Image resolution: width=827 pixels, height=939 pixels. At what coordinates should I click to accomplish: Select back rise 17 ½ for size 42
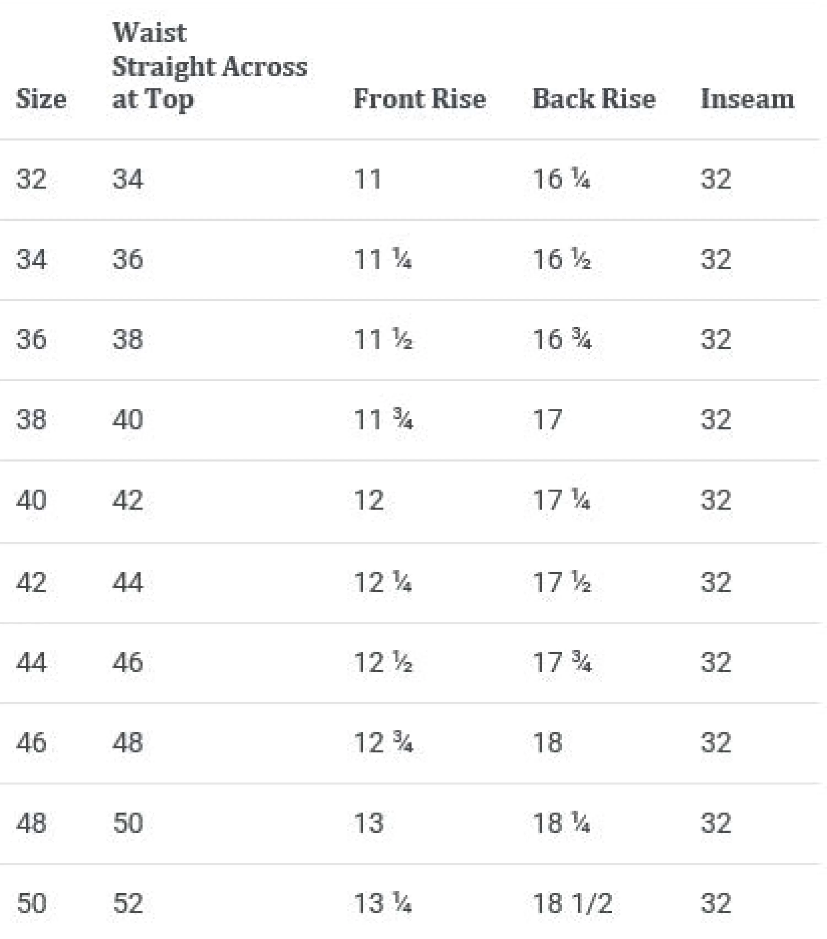561,582
